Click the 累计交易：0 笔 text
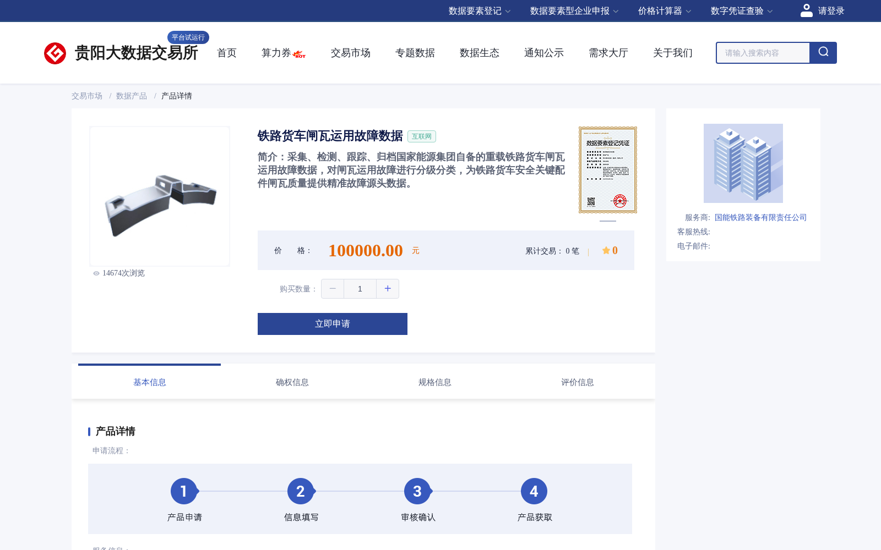The image size is (881, 550). pos(552,251)
